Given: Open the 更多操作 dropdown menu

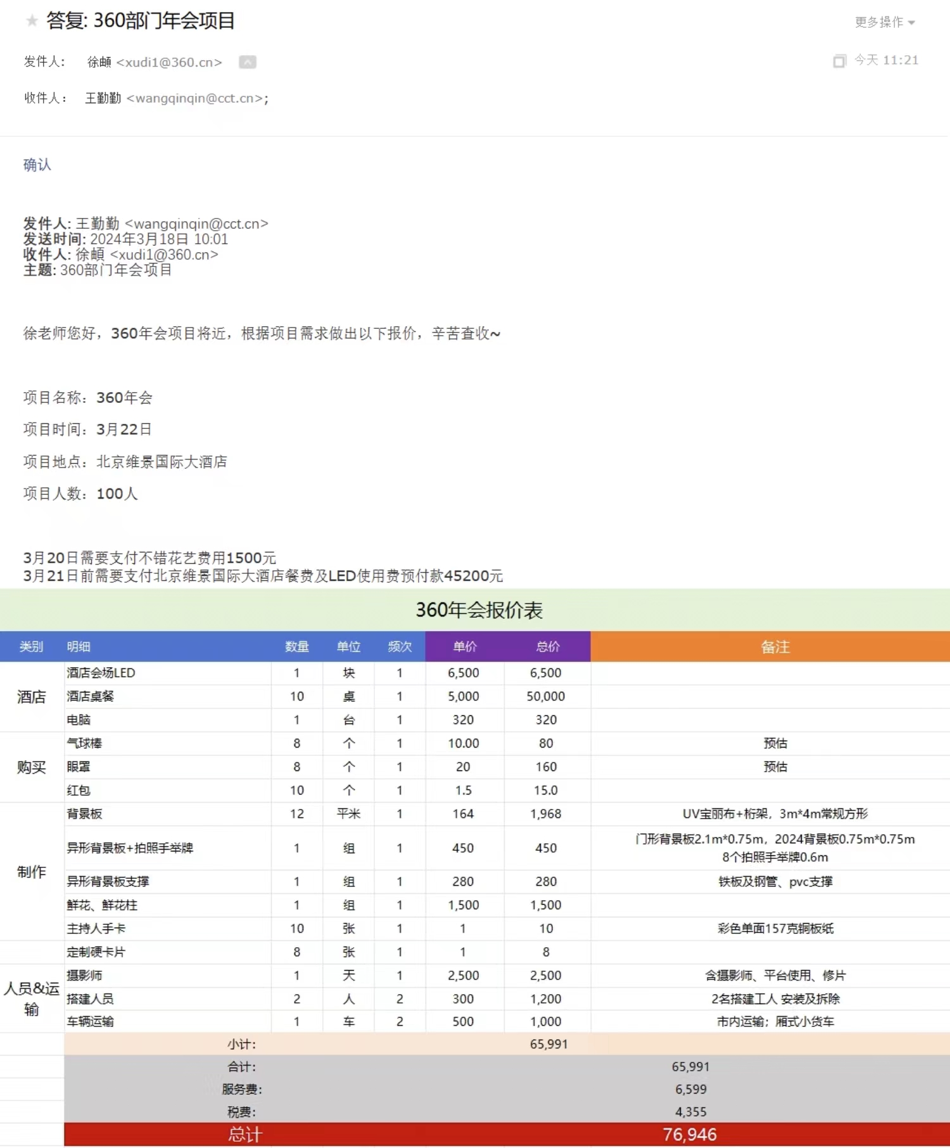Looking at the screenshot, I should tap(884, 22).
